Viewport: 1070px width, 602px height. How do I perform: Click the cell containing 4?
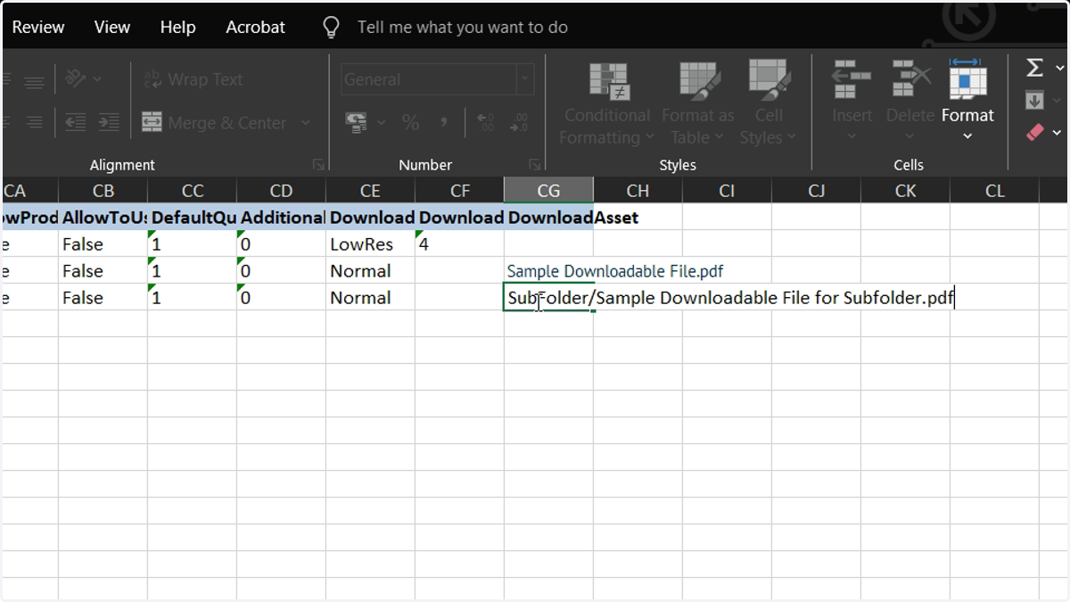460,244
